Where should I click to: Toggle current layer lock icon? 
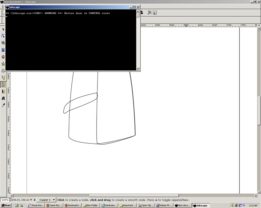34,200
